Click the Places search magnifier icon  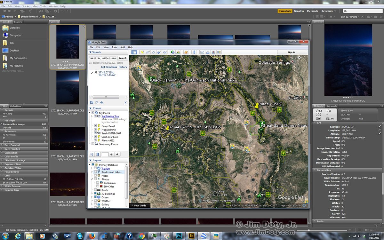point(92,154)
